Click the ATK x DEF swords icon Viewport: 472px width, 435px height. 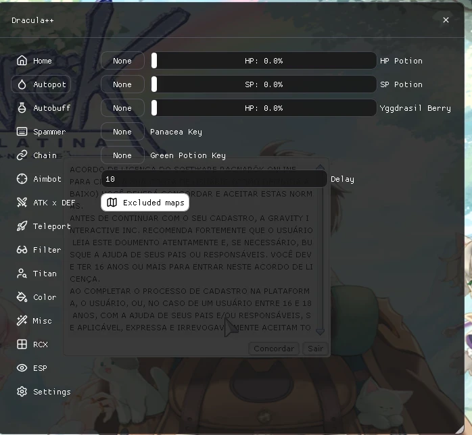click(x=22, y=203)
